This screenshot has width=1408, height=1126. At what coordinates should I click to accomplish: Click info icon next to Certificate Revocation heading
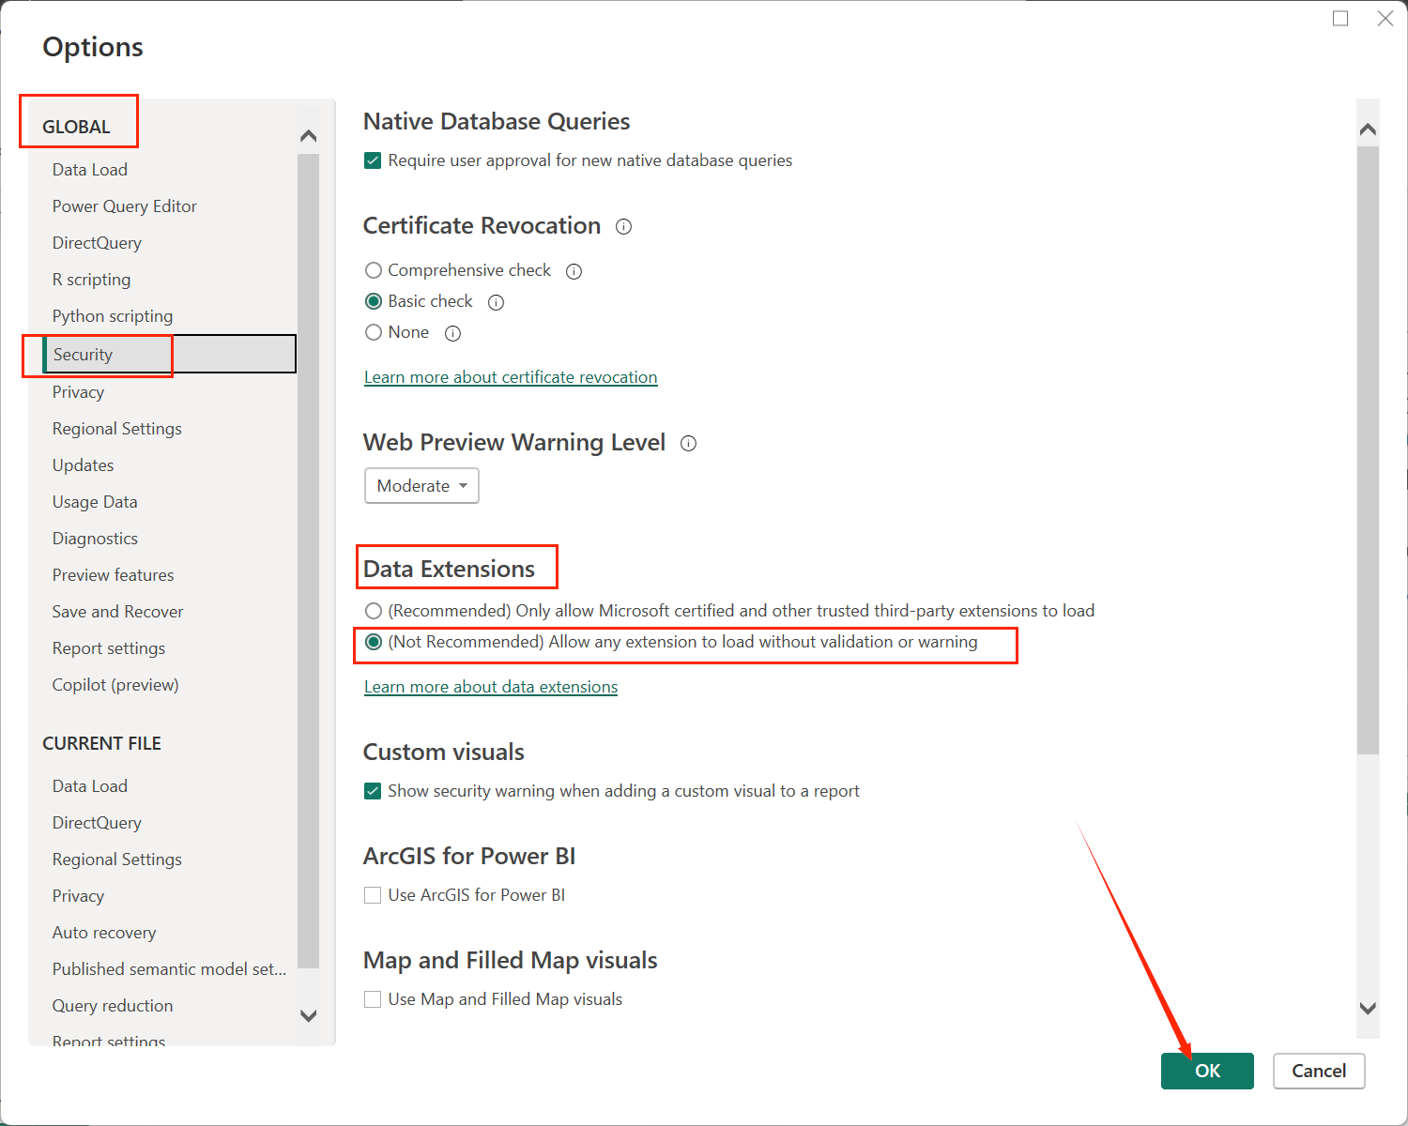pyautogui.click(x=623, y=227)
